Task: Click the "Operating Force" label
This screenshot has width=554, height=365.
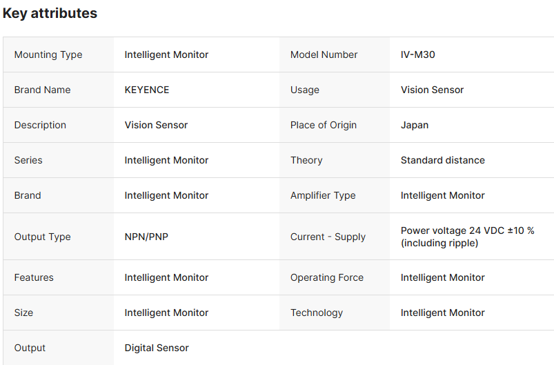Action: tap(326, 277)
